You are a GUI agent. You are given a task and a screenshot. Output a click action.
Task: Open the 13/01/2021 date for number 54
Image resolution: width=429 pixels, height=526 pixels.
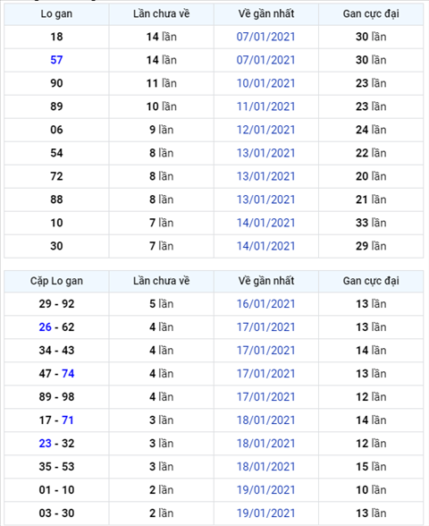tap(265, 153)
